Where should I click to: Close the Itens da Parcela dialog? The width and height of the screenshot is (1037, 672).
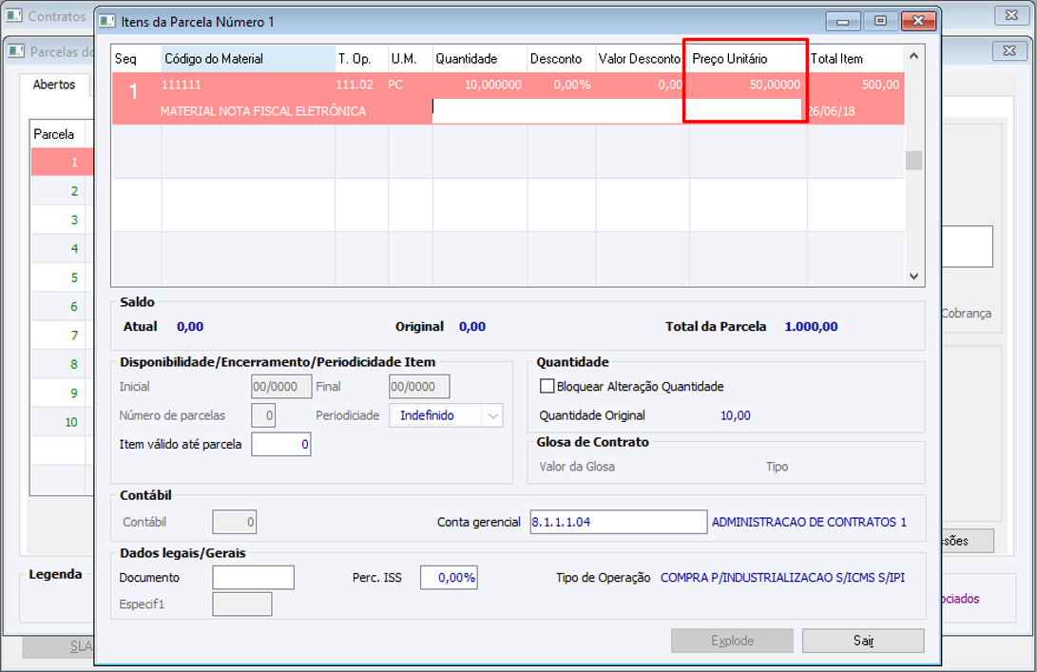tap(918, 21)
